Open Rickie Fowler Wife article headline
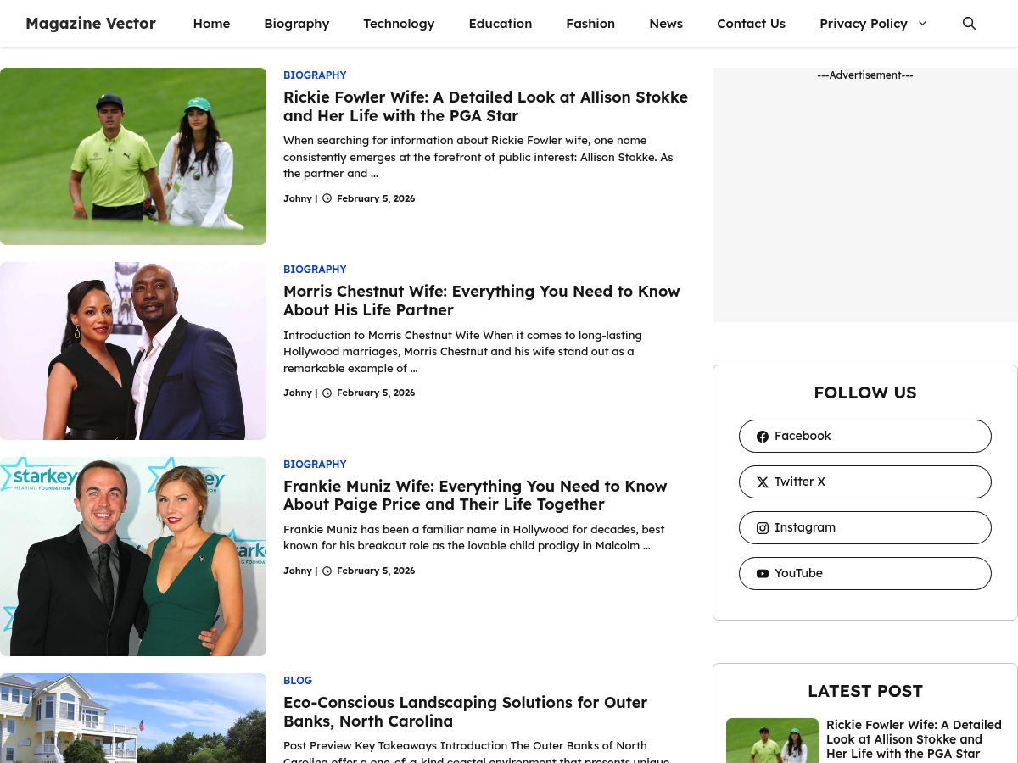 [485, 107]
